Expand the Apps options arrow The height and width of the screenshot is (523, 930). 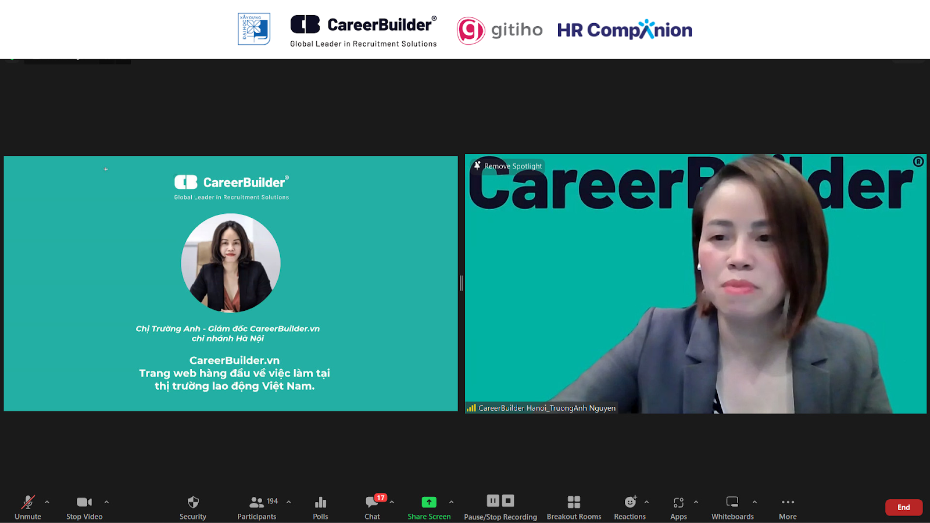(696, 502)
